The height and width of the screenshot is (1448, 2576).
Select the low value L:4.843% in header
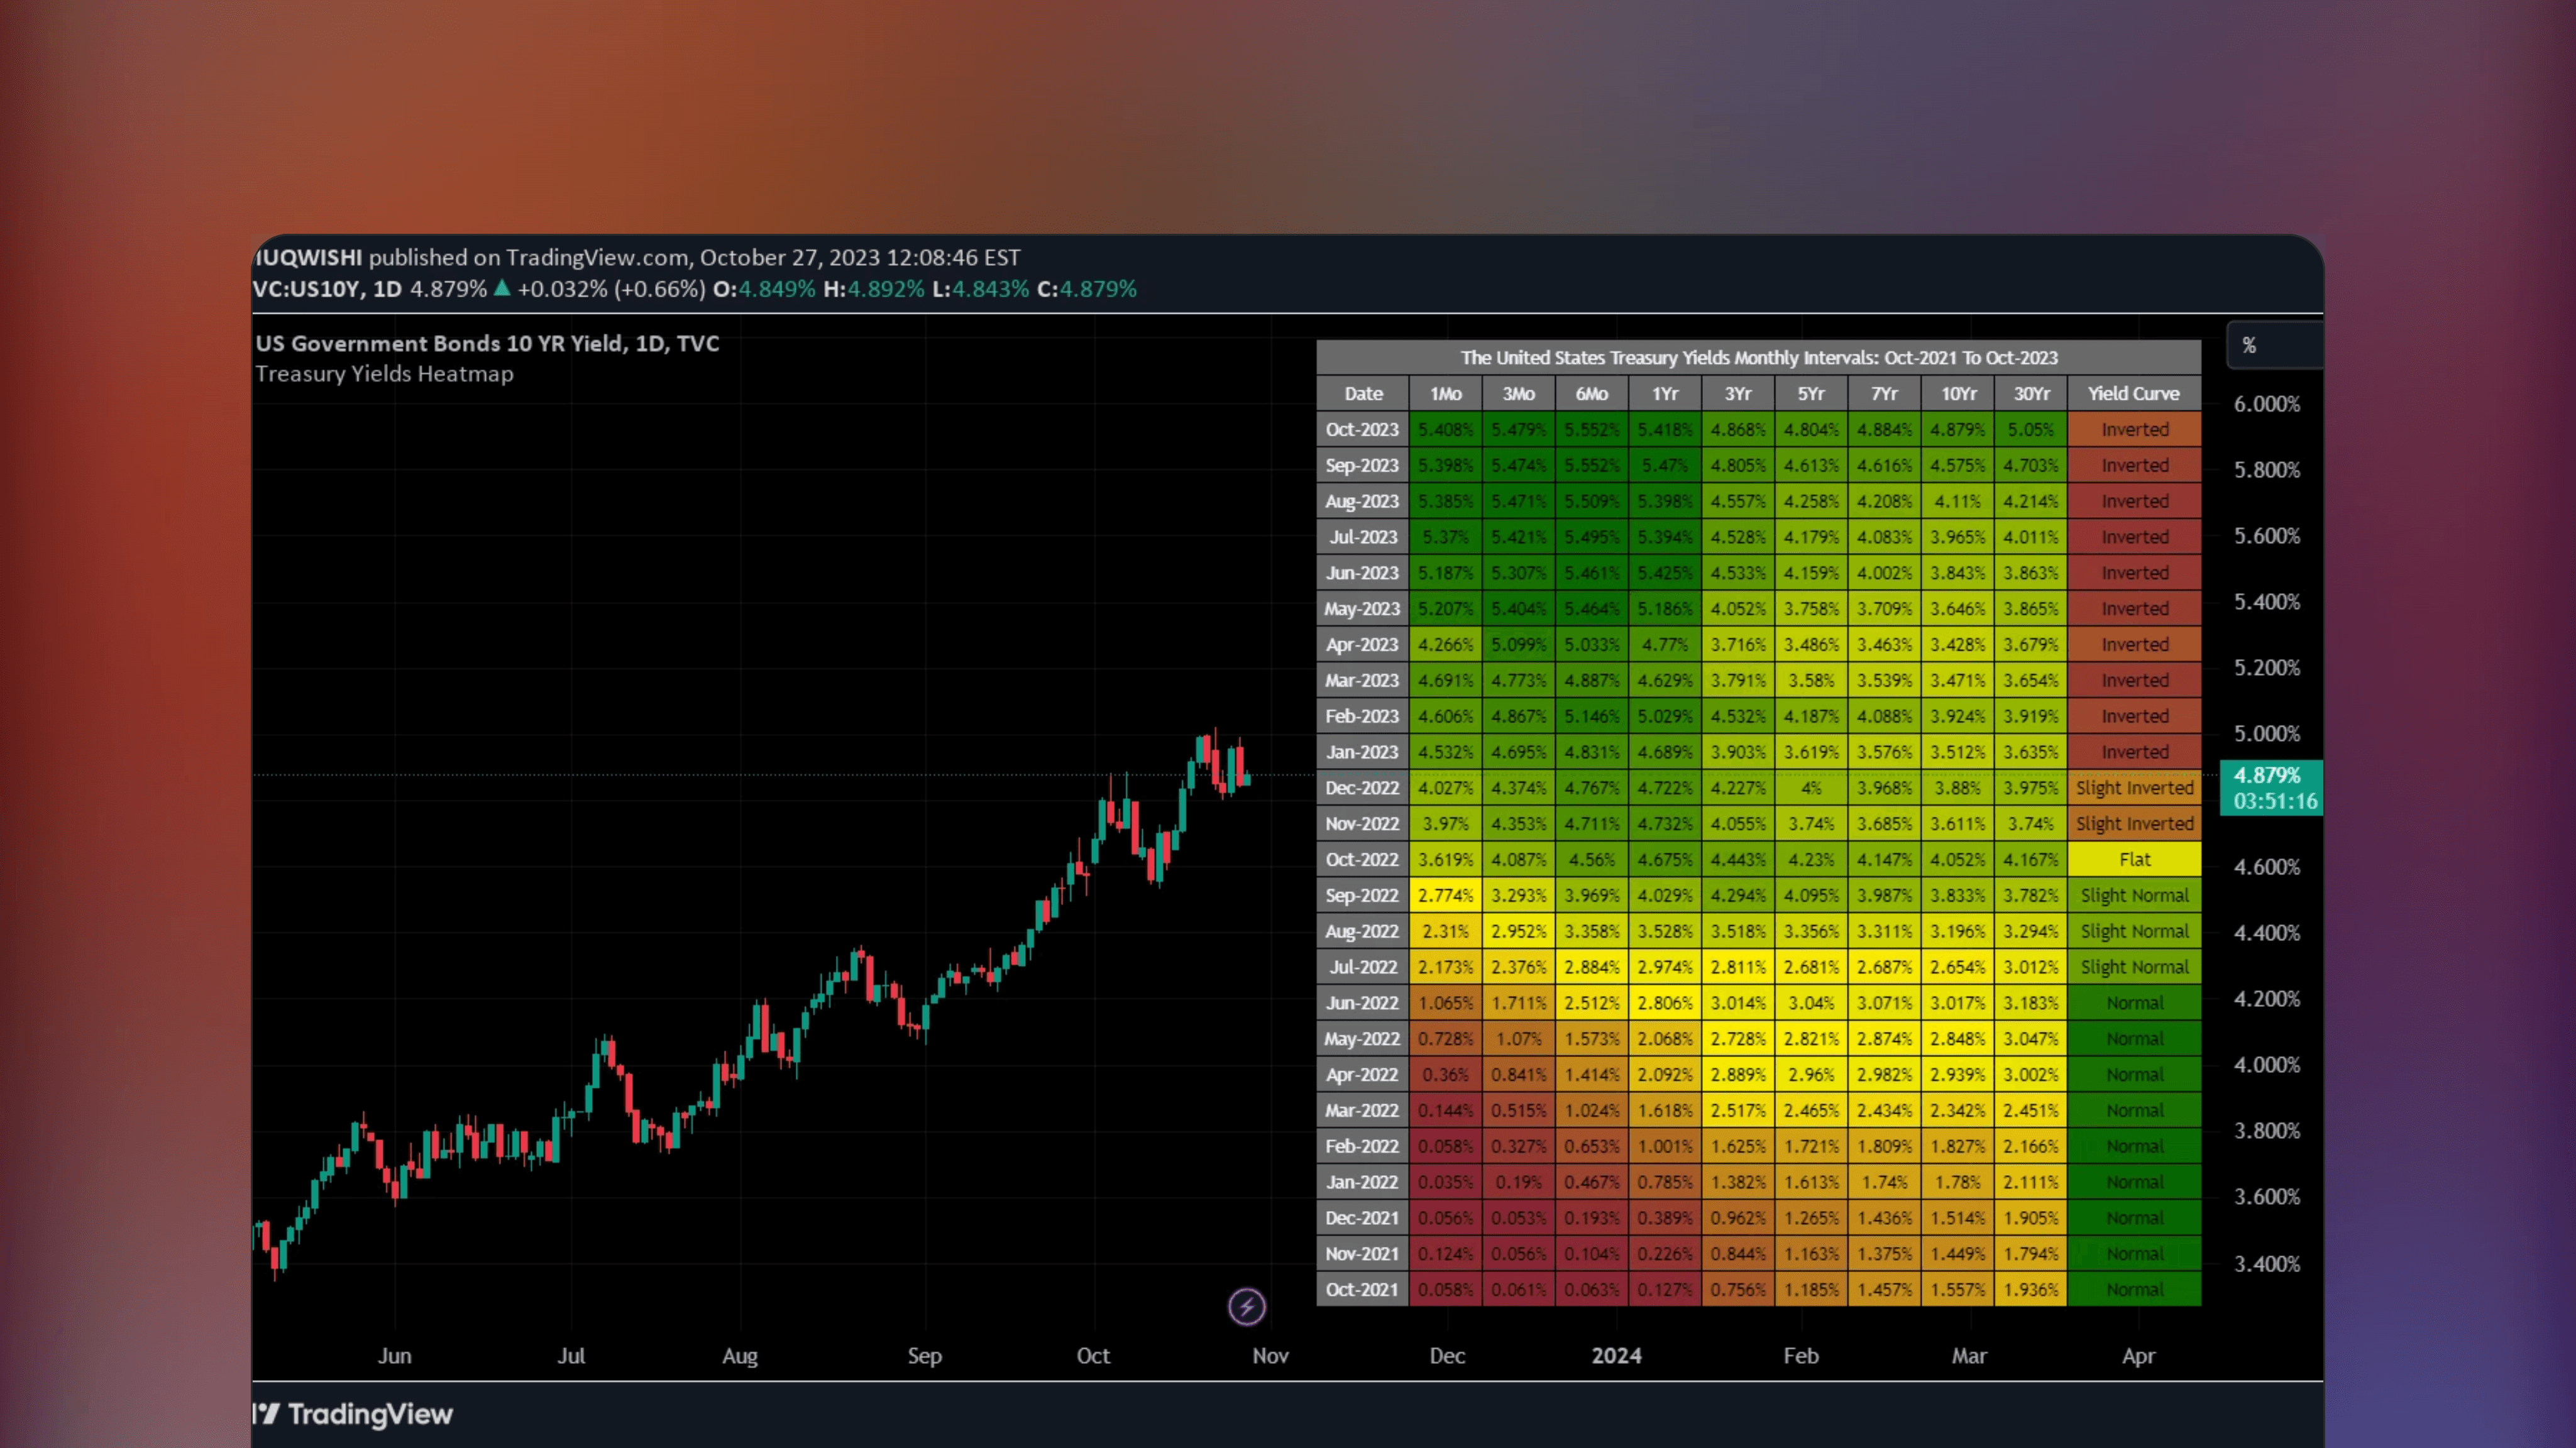pos(980,289)
